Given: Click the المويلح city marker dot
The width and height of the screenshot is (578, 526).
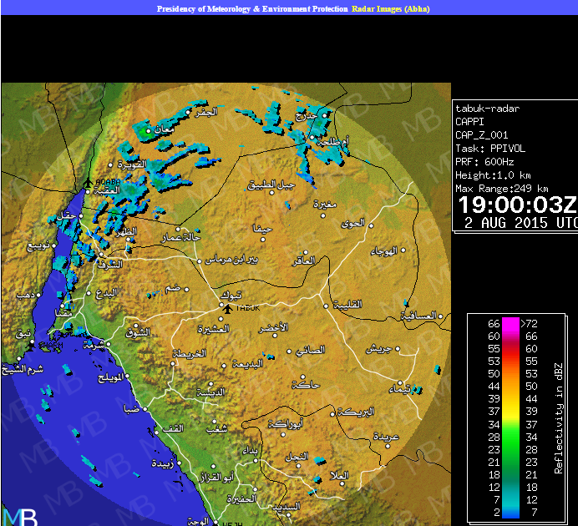Looking at the screenshot, I should (127, 376).
